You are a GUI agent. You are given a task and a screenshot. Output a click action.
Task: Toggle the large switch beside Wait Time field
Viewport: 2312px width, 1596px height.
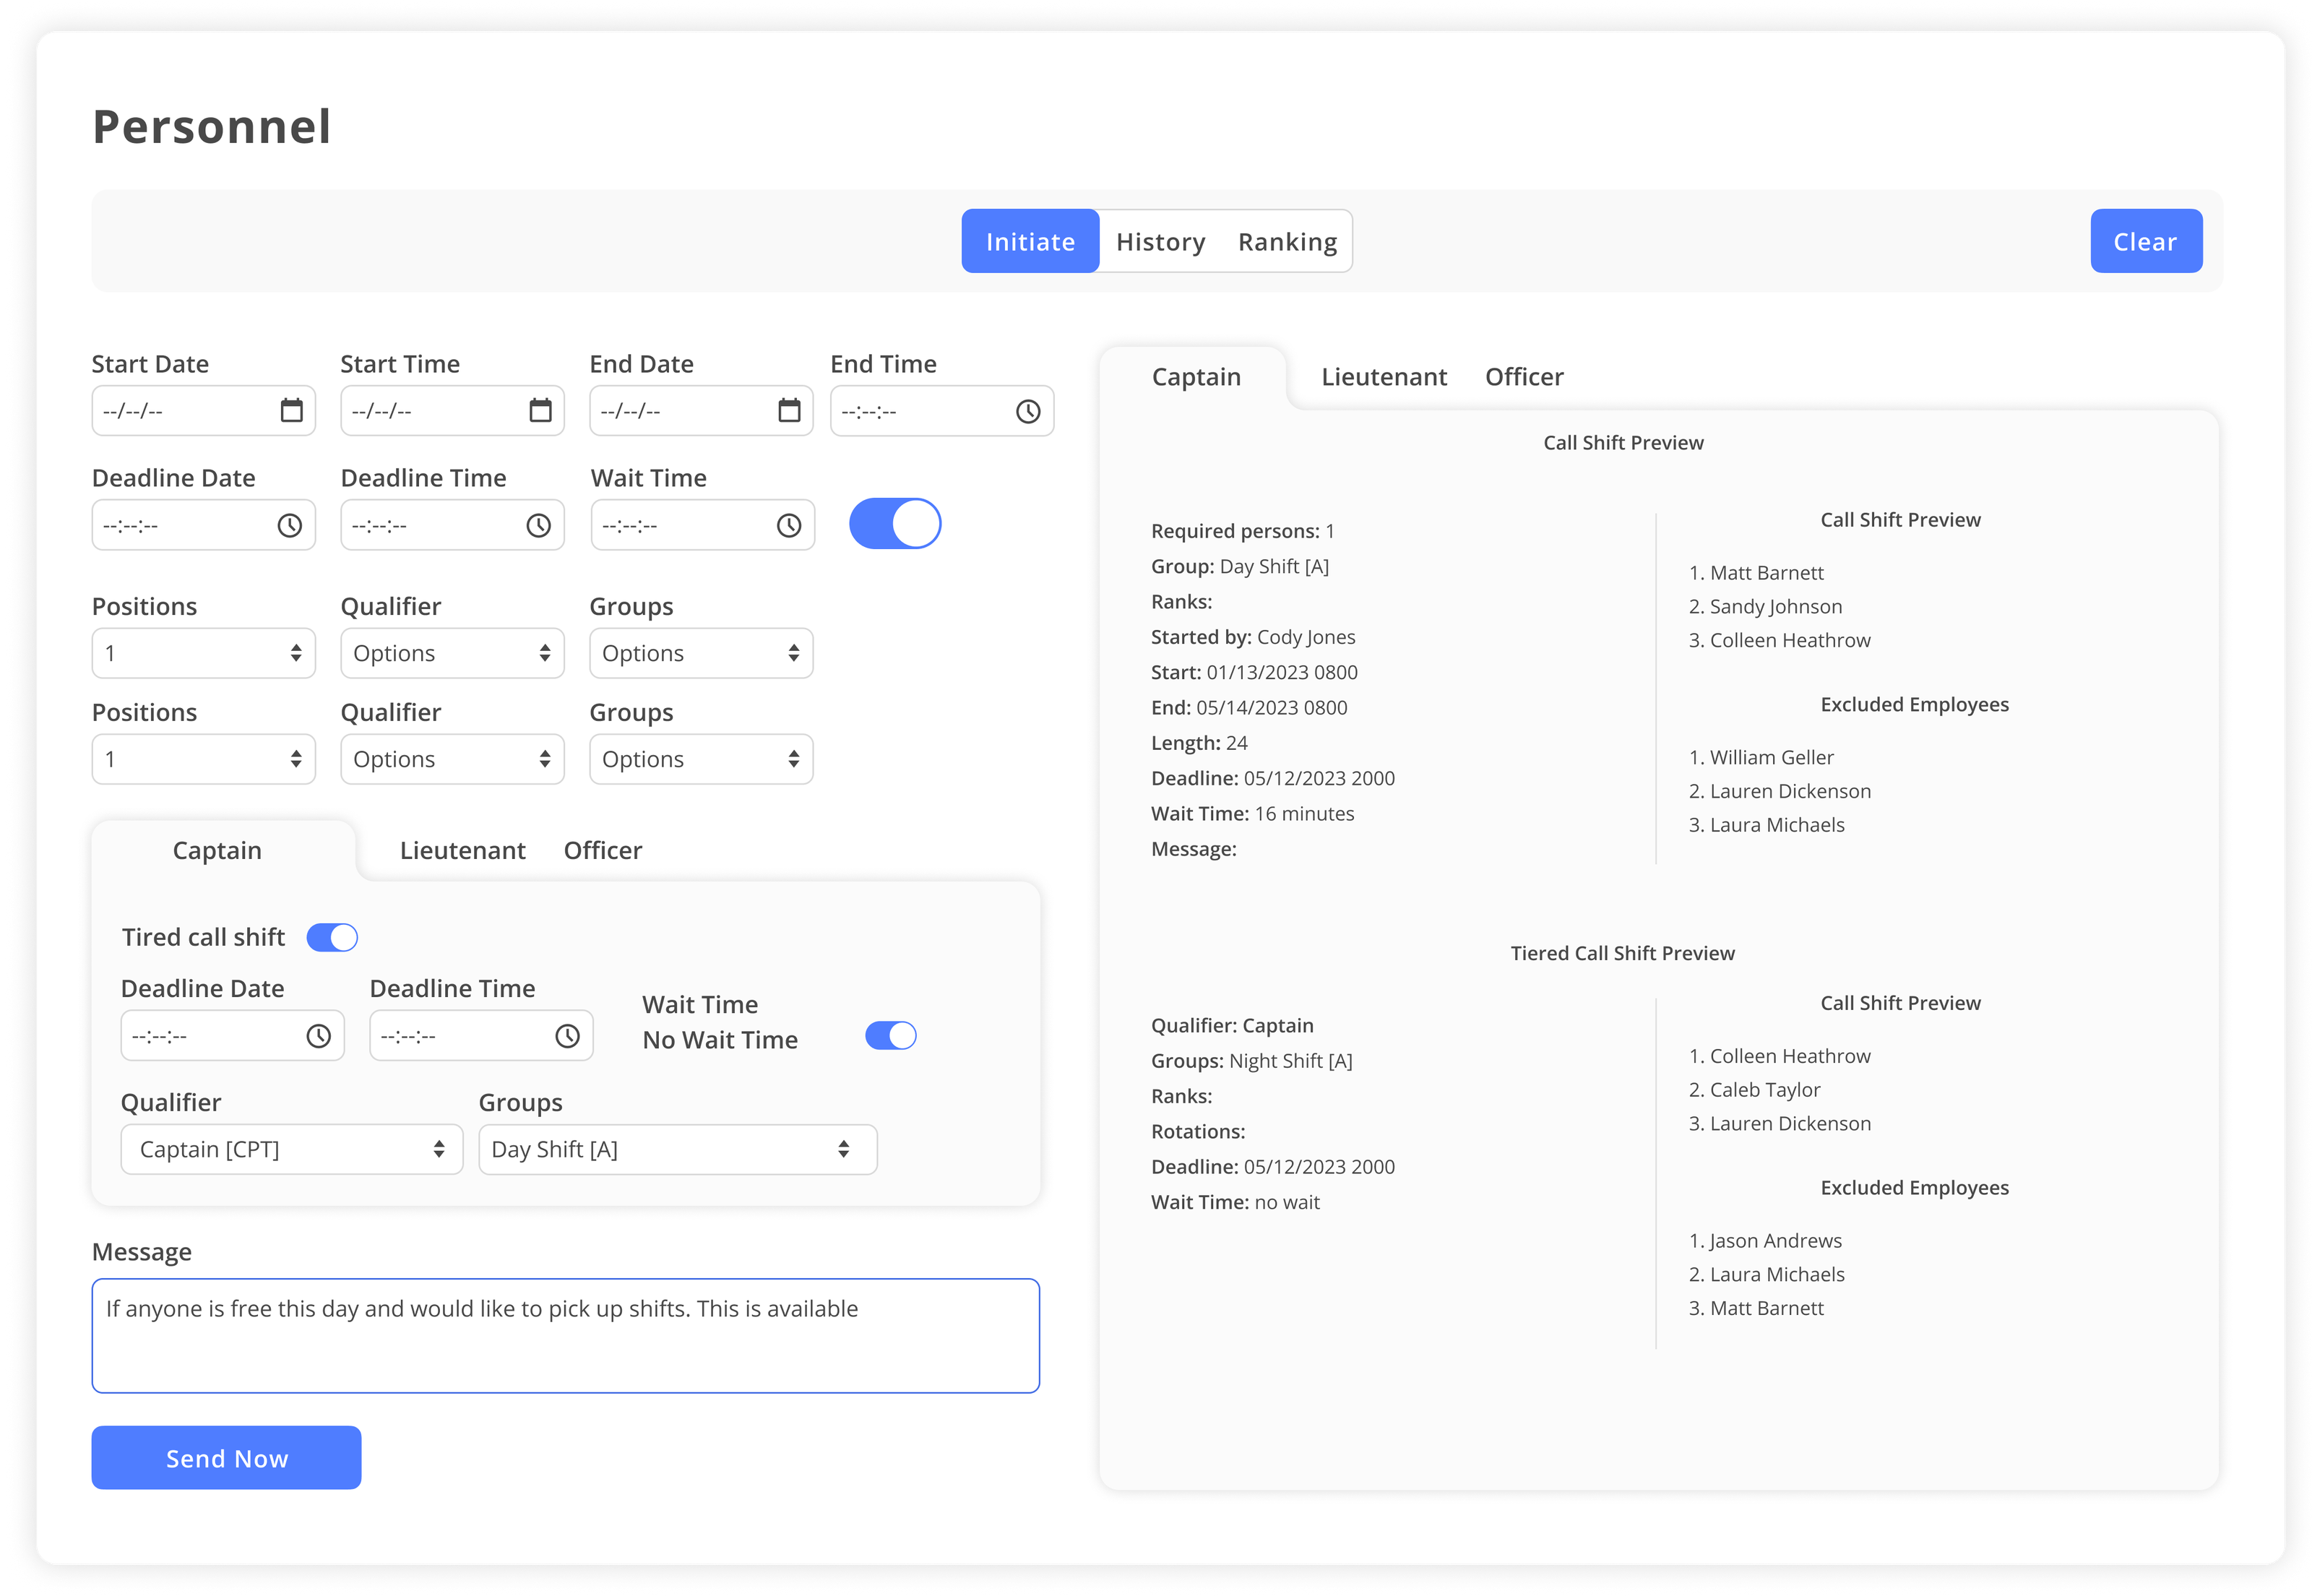[x=895, y=524]
